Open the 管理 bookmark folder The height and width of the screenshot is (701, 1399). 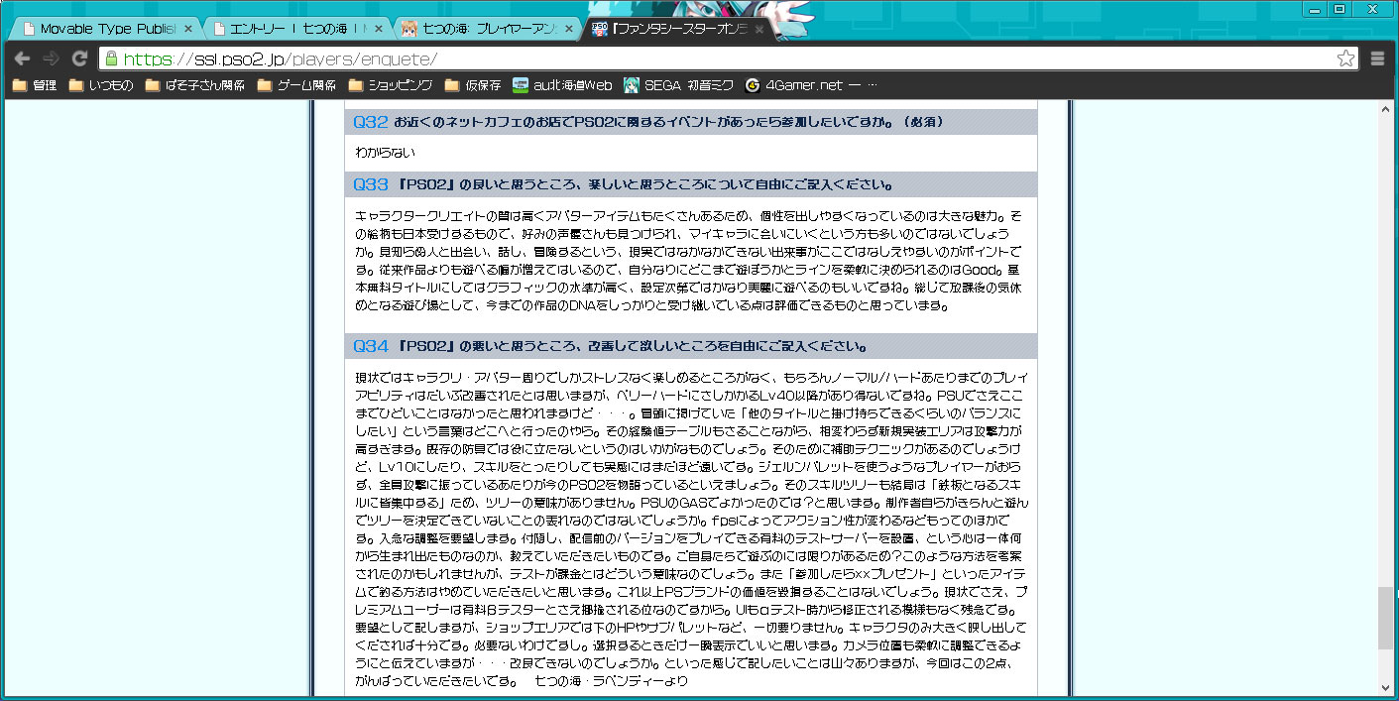35,85
